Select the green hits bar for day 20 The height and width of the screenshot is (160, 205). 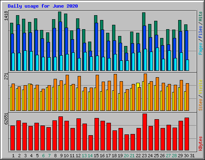pos(125,49)
